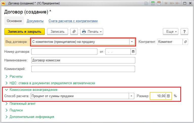Open the calendar icon in title bar
The width and height of the screenshot is (194, 123).
coord(159,4)
